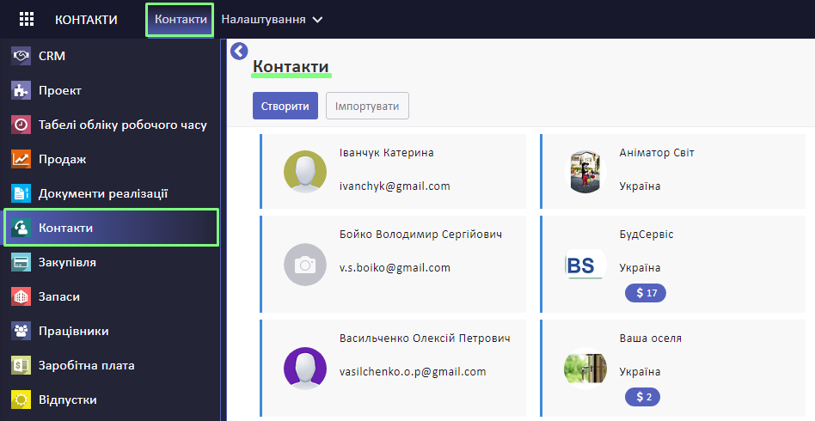Screen dimensions: 815x421
Task: Open the Заробітна плата module
Action: pyautogui.click(x=86, y=365)
